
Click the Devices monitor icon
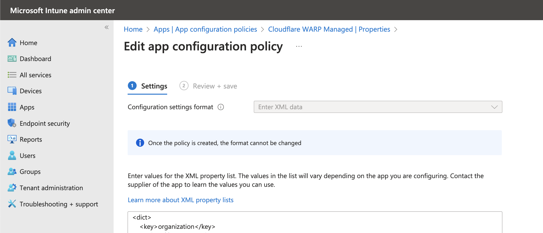[x=12, y=91]
